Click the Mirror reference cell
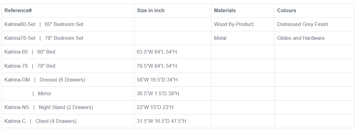 tap(44, 94)
